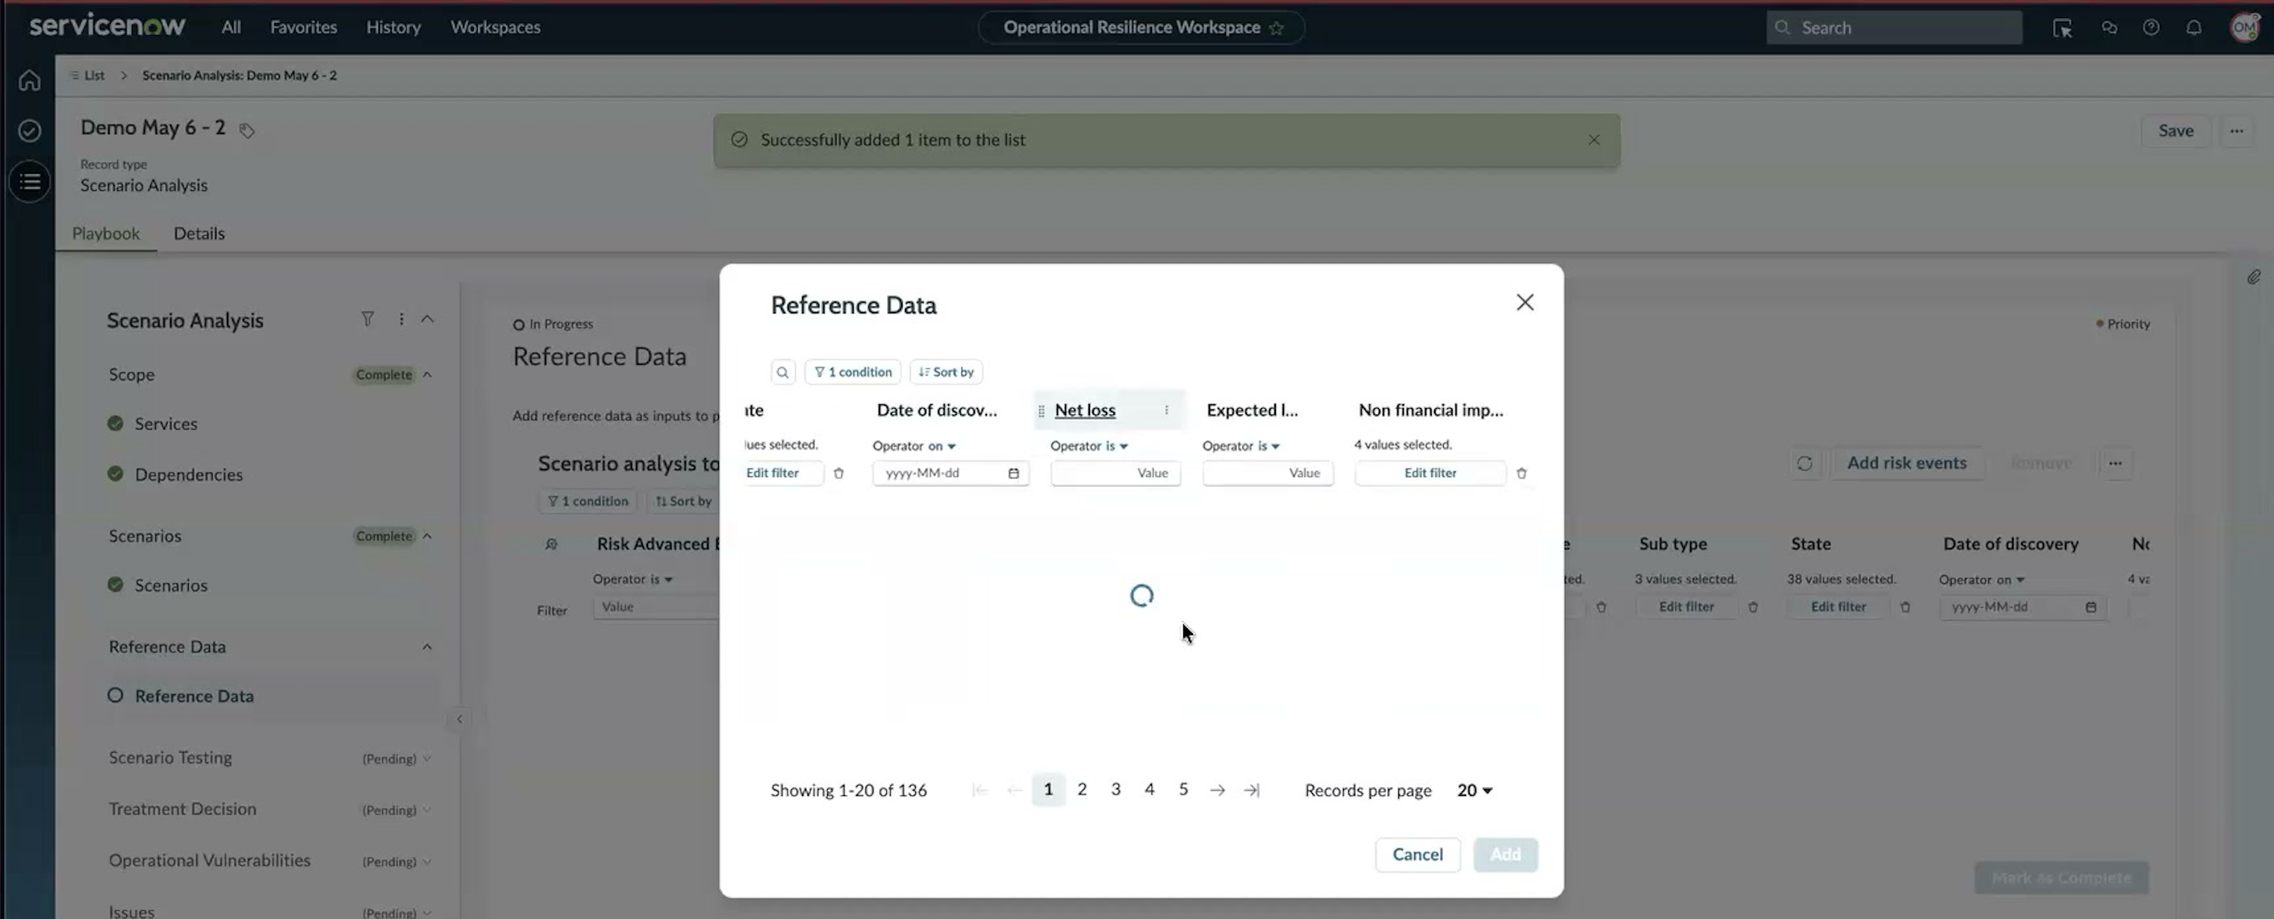Open the List icon in left sidebar

[x=29, y=182]
